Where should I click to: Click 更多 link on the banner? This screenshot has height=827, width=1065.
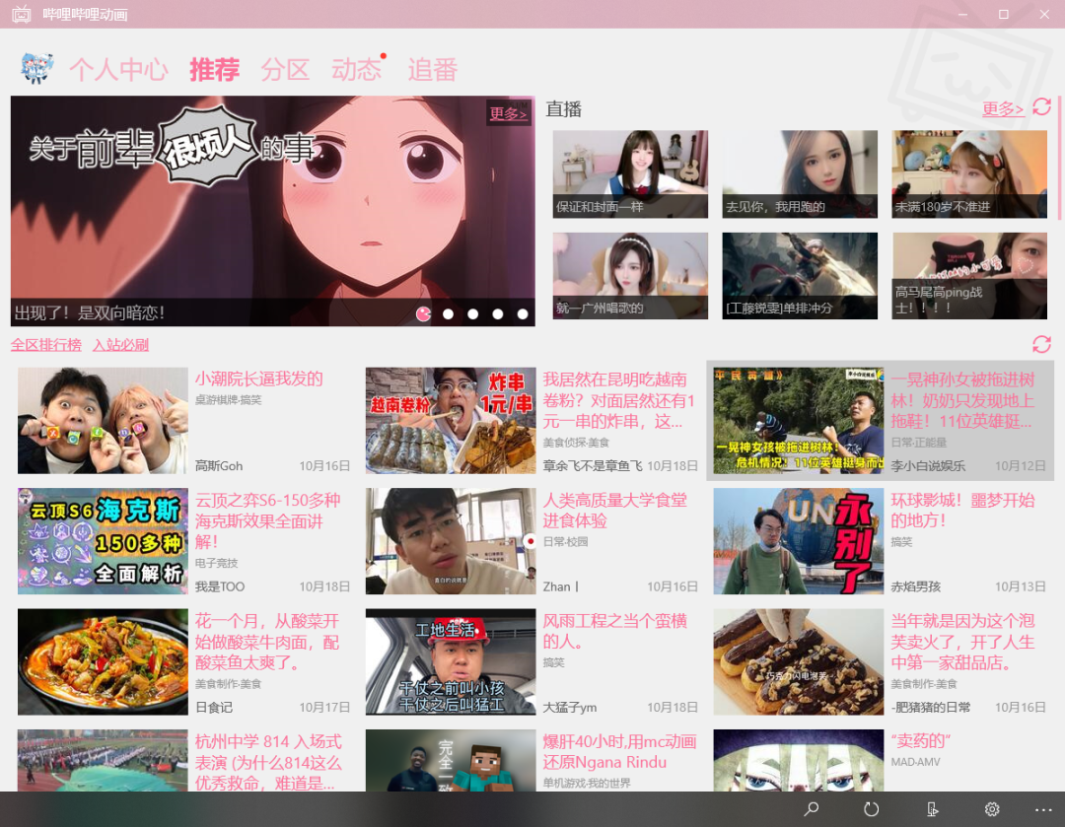[x=508, y=113]
